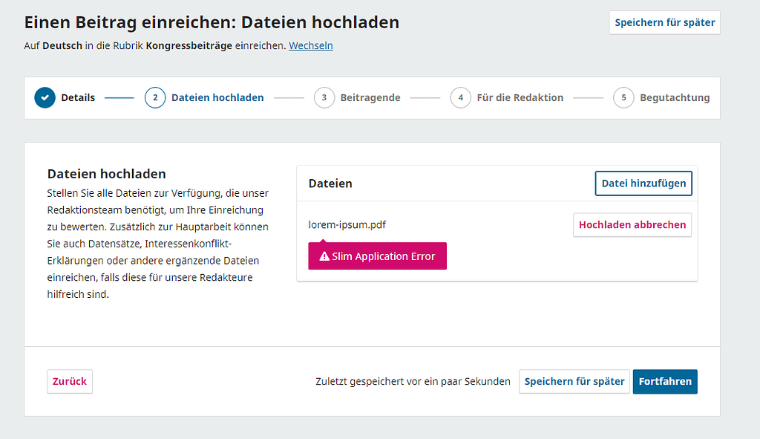Click Datei hinzufügen button
Image resolution: width=760 pixels, height=439 pixels.
coord(643,183)
